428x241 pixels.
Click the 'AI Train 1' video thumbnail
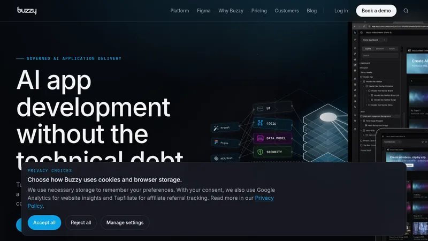pyautogui.click(x=418, y=97)
